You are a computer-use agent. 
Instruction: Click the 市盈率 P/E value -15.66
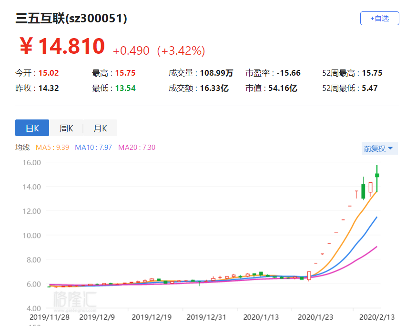[288, 73]
